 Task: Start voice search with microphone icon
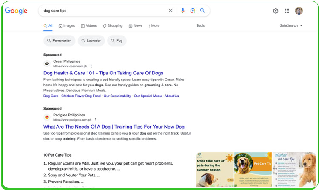tap(183, 11)
